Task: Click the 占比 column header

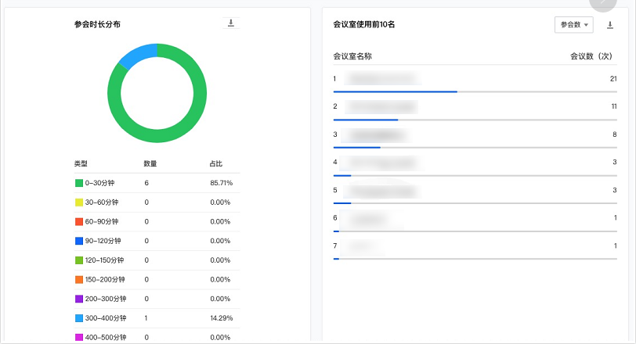Action: tap(216, 164)
